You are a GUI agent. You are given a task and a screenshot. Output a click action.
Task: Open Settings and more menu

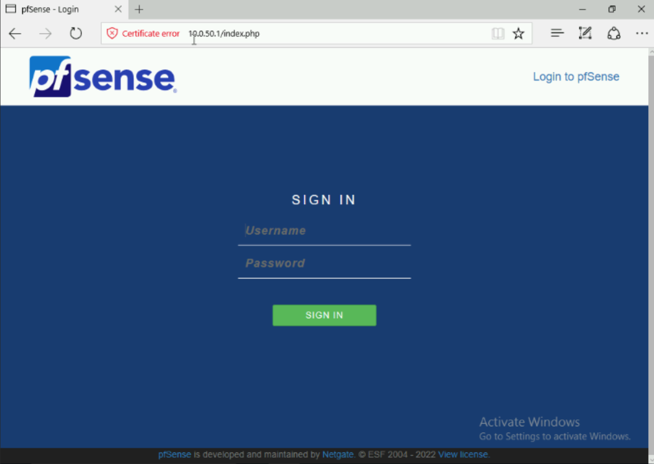pos(642,33)
